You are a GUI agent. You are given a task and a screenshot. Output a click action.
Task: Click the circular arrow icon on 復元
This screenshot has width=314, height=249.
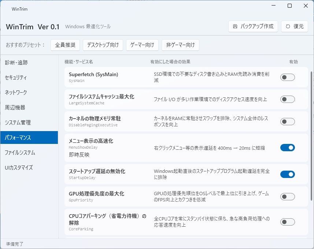pos(288,26)
